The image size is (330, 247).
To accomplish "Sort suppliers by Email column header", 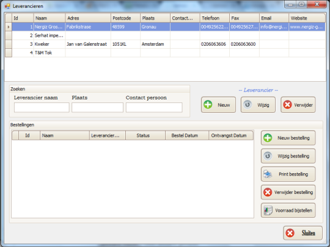I will pyautogui.click(x=274, y=18).
